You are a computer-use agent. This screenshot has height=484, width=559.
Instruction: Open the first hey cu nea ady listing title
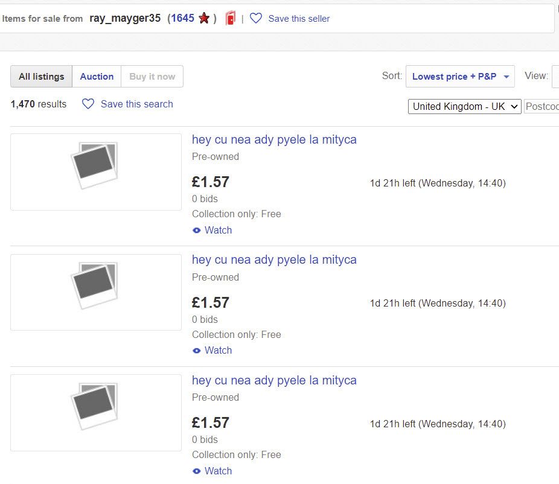pyautogui.click(x=274, y=139)
